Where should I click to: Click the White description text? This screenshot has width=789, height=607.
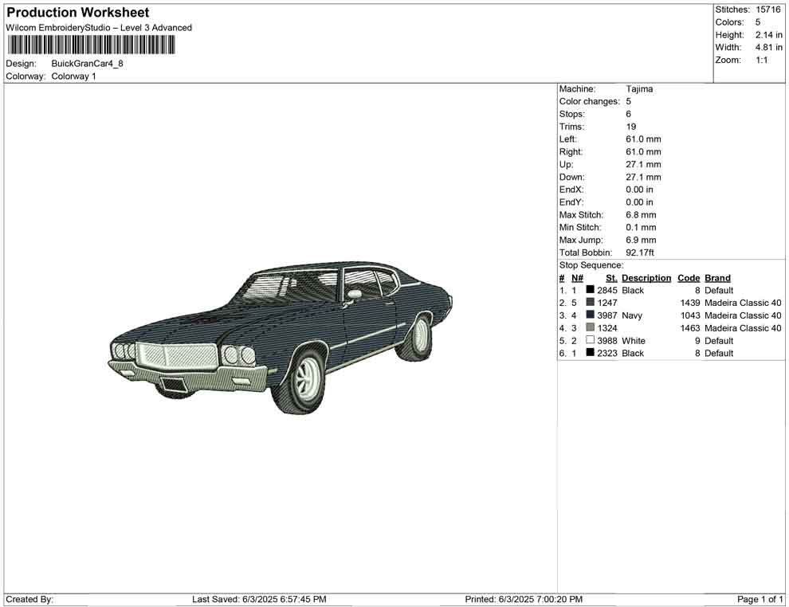634,340
